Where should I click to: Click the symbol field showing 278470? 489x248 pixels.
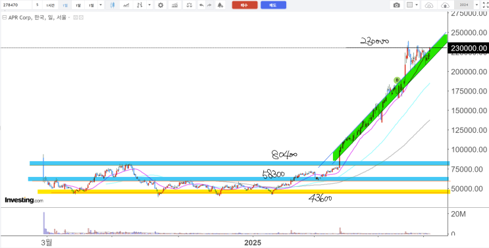tap(16, 5)
